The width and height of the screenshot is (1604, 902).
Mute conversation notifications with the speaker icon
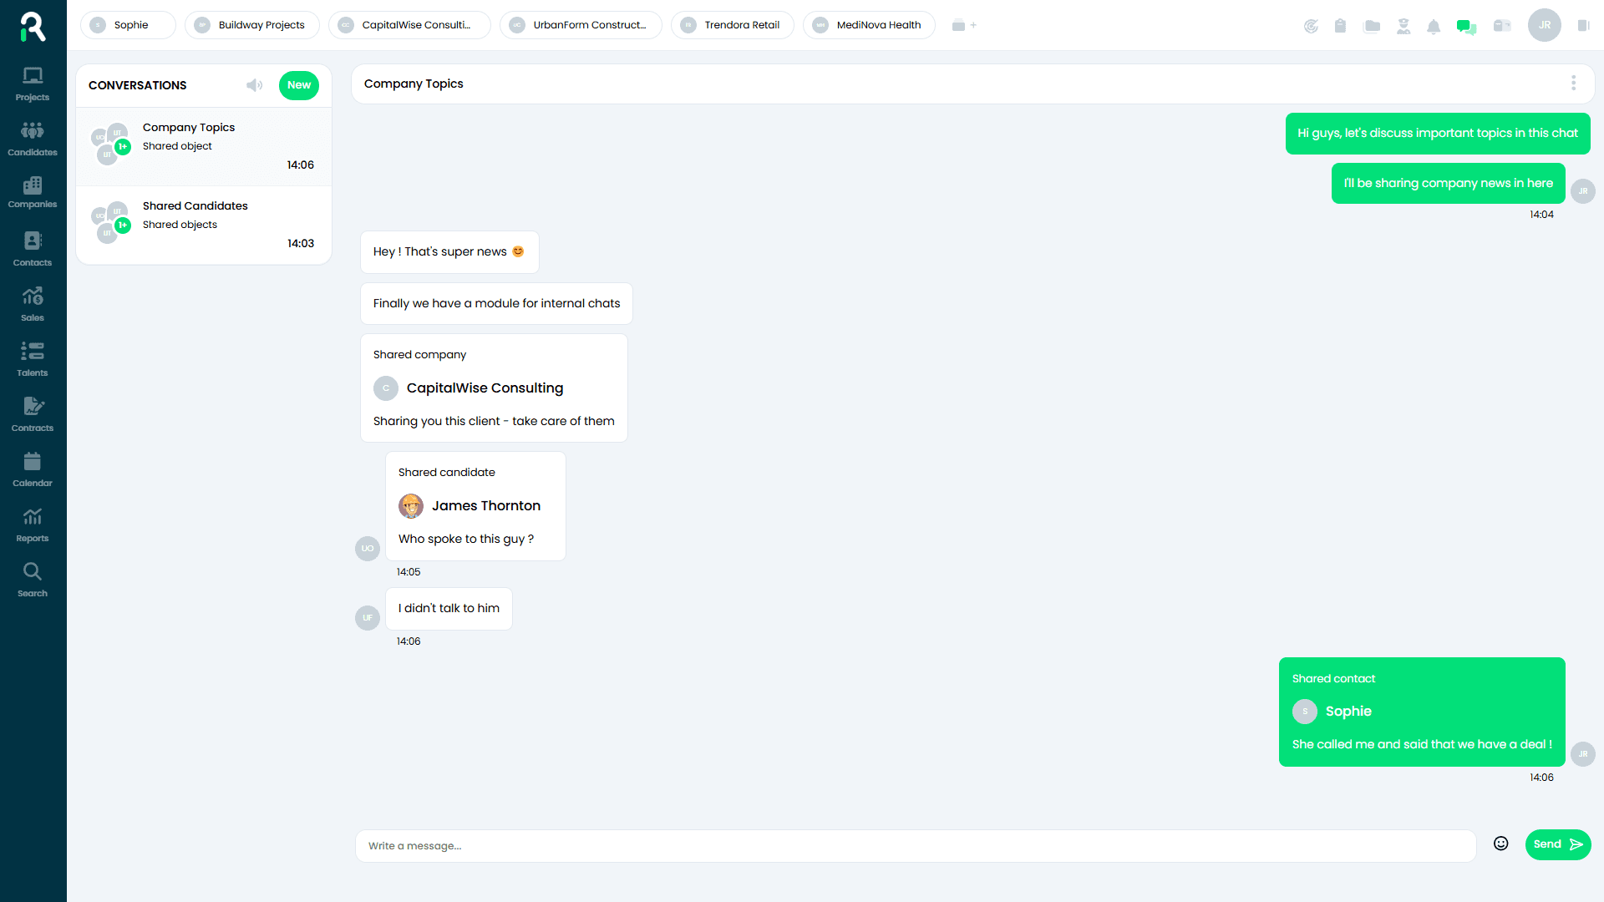pyautogui.click(x=255, y=85)
